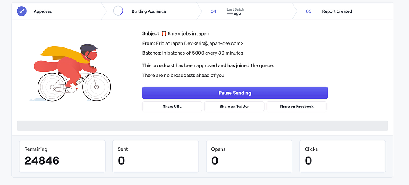Click the sending progress bar
The height and width of the screenshot is (185, 409).
(x=202, y=126)
